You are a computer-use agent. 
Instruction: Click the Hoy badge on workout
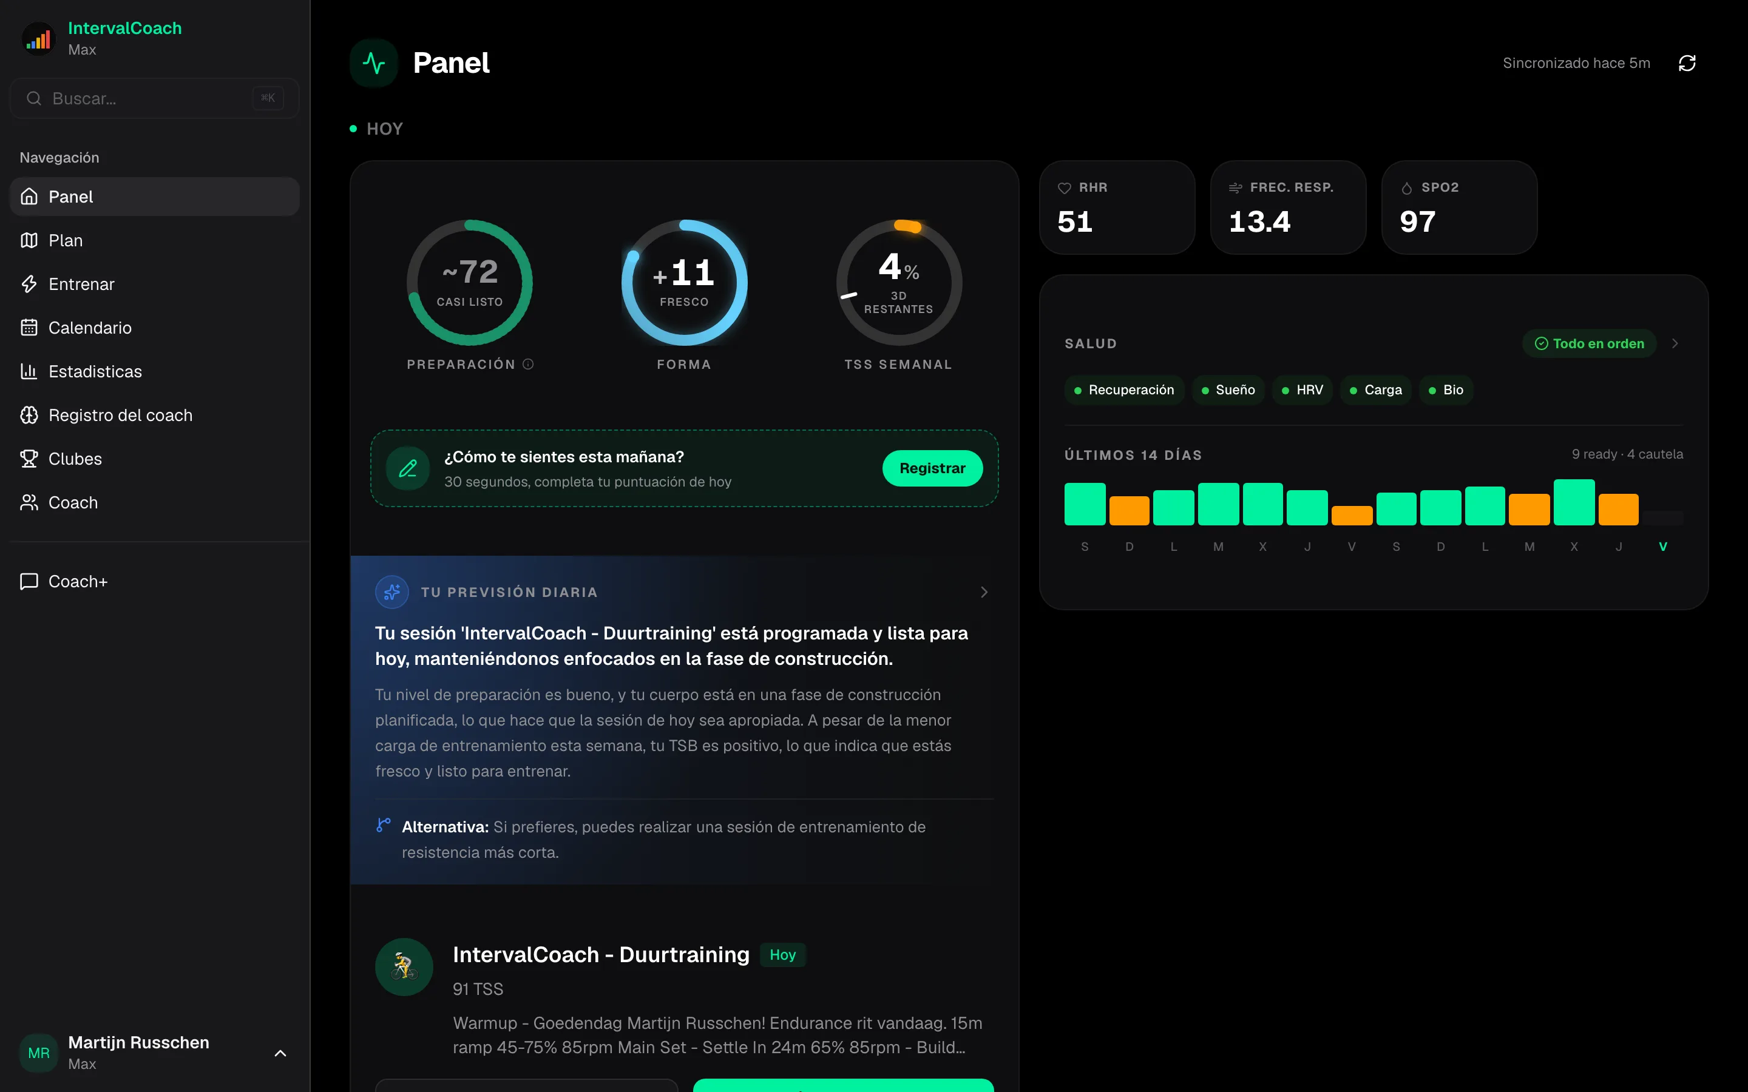point(782,955)
